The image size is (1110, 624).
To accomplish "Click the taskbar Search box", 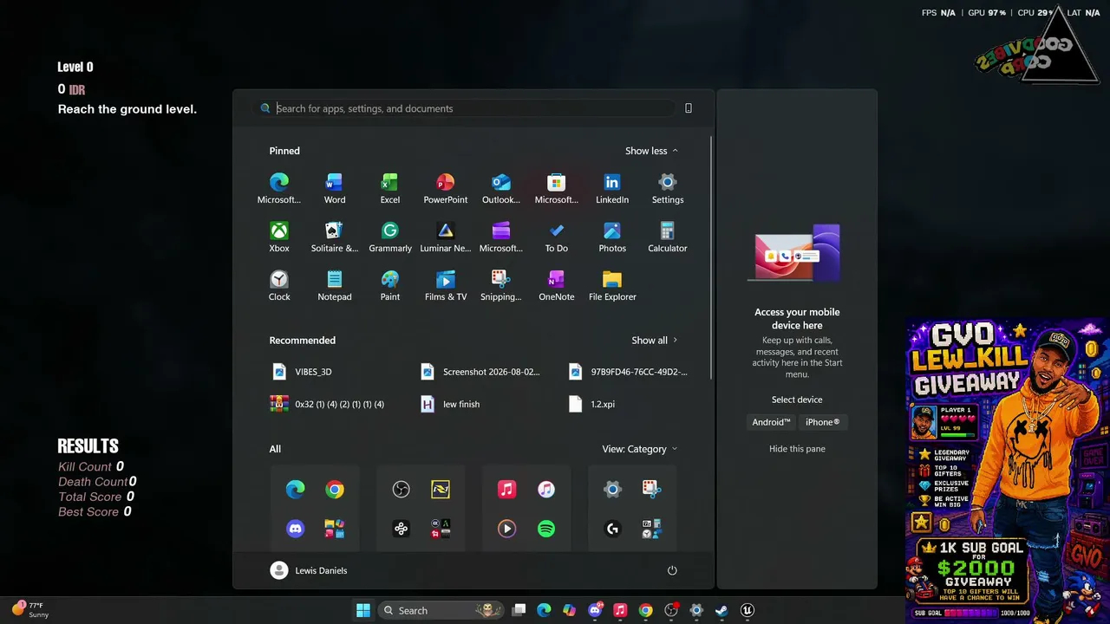I will click(x=441, y=610).
